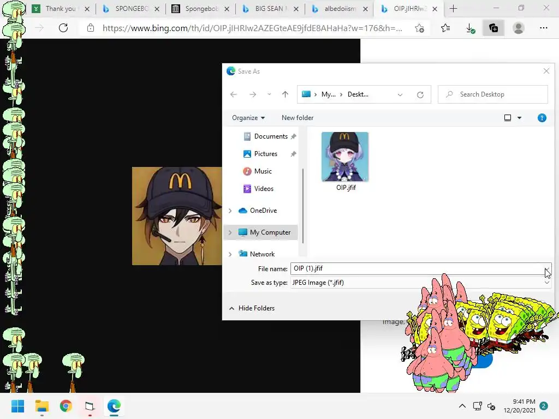Open Google Chrome from the taskbar

point(66,406)
